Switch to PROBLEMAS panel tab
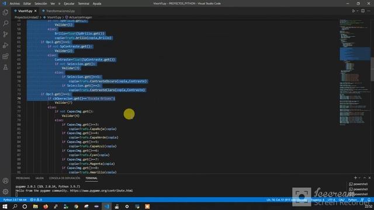The height and width of the screenshot is (210, 374). (x=23, y=178)
